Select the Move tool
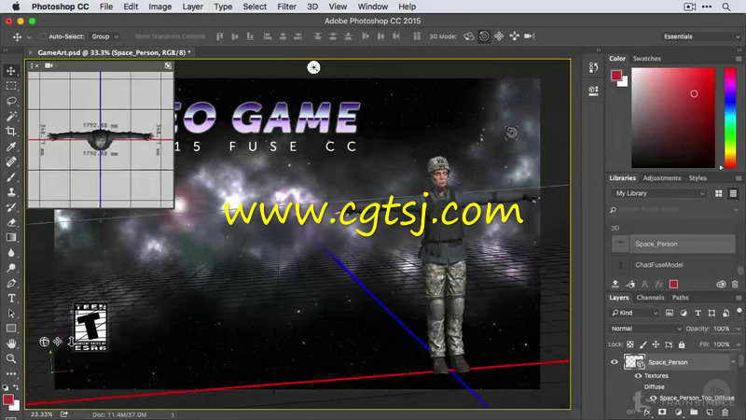 click(x=11, y=71)
